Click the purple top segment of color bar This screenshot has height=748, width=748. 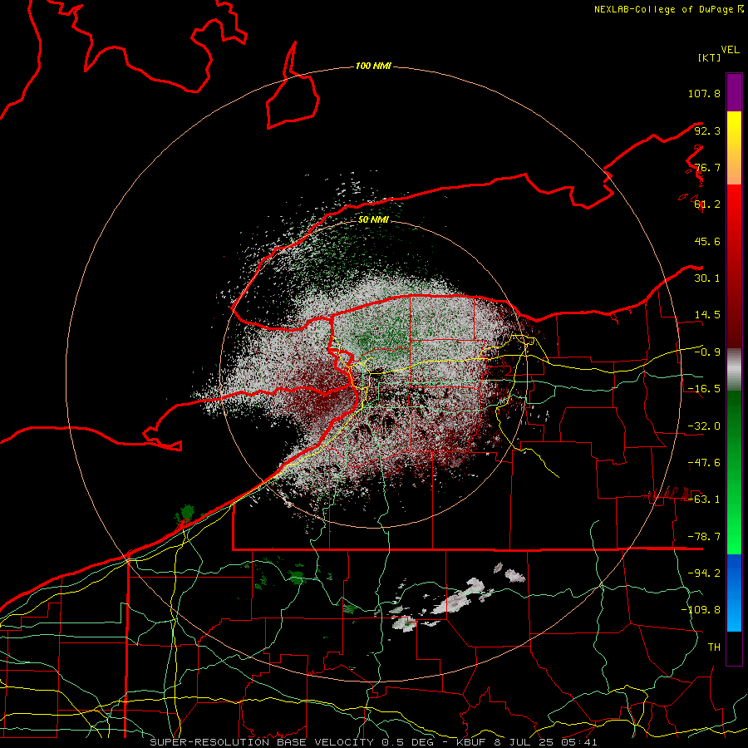pos(734,92)
